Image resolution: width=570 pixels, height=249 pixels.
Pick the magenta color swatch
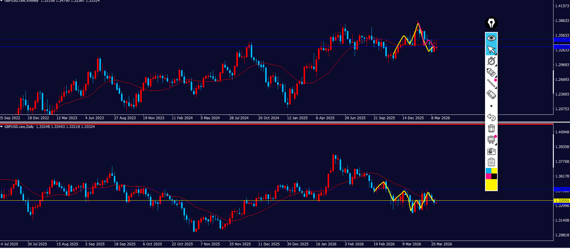(488, 176)
